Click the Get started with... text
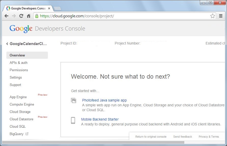Screen dimensions: 227x146 [85, 91]
